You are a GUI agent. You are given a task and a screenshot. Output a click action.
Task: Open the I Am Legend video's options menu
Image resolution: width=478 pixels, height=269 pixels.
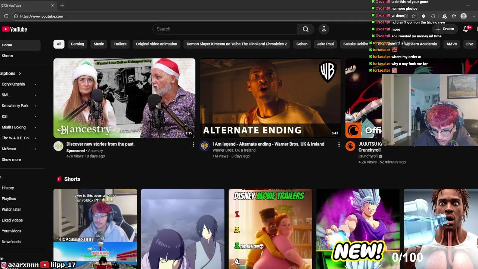pyautogui.click(x=339, y=145)
